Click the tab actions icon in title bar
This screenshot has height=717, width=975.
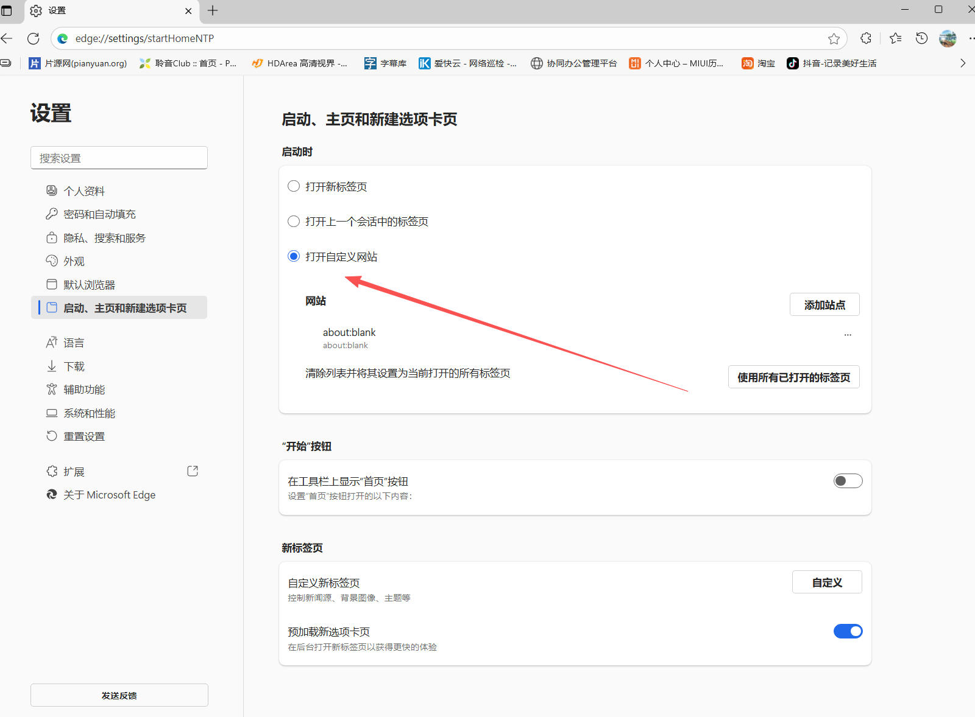[x=7, y=10]
